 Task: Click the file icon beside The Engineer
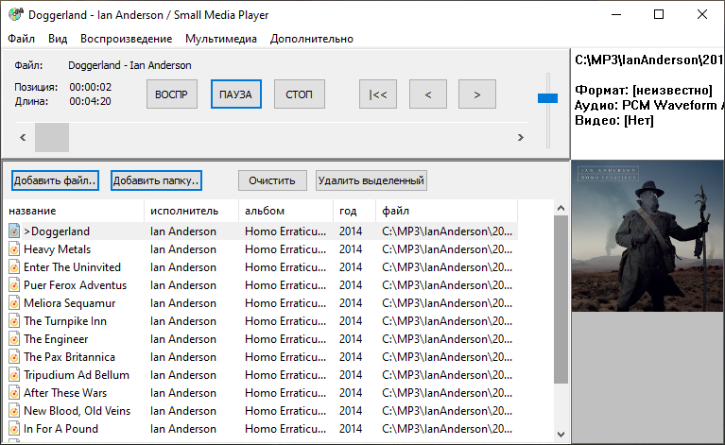(x=14, y=339)
